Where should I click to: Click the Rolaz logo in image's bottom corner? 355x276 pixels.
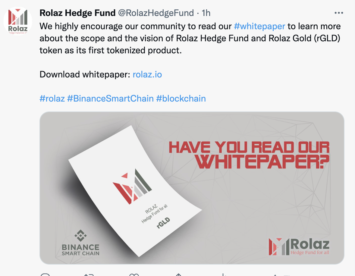pos(299,246)
